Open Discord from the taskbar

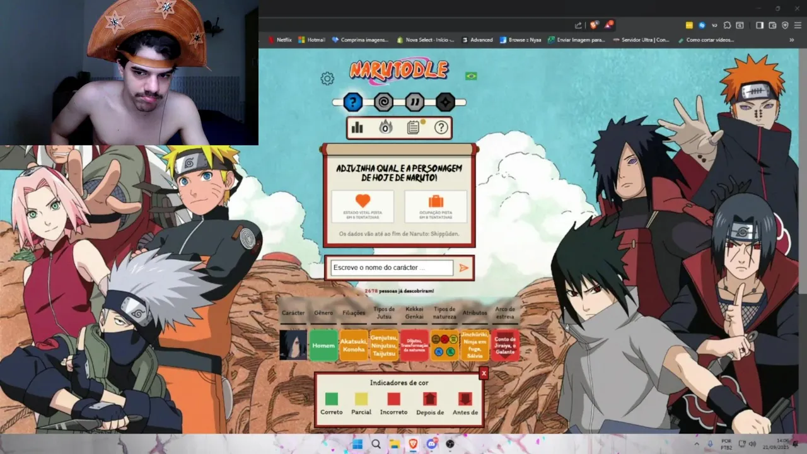431,444
